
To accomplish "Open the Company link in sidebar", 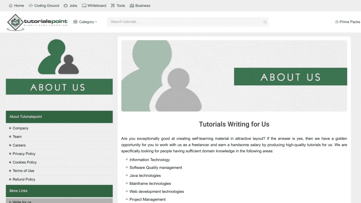I will (20, 128).
